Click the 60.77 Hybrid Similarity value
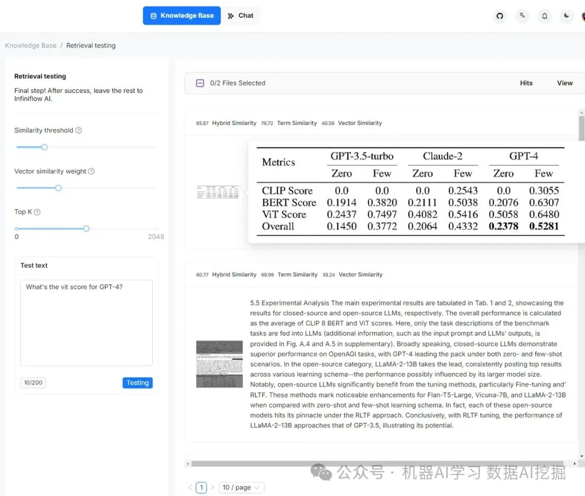The width and height of the screenshot is (585, 496). click(x=202, y=275)
